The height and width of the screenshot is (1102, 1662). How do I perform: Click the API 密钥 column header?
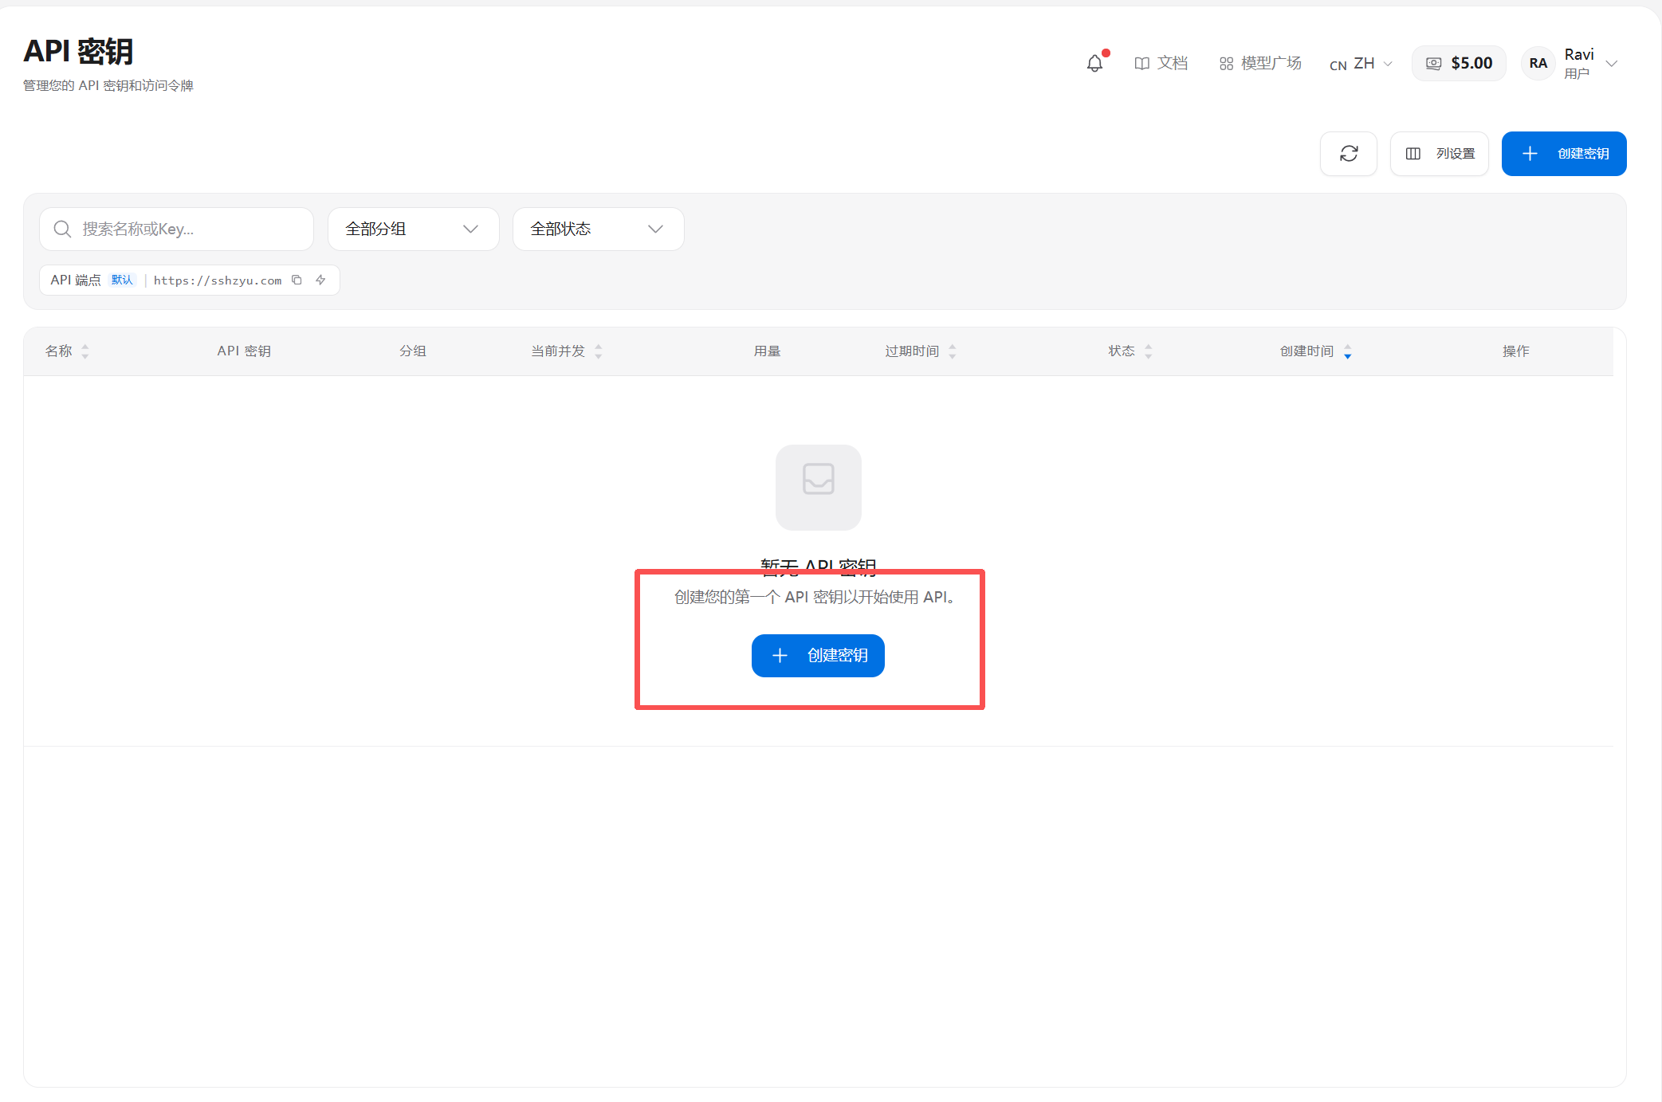coord(244,351)
